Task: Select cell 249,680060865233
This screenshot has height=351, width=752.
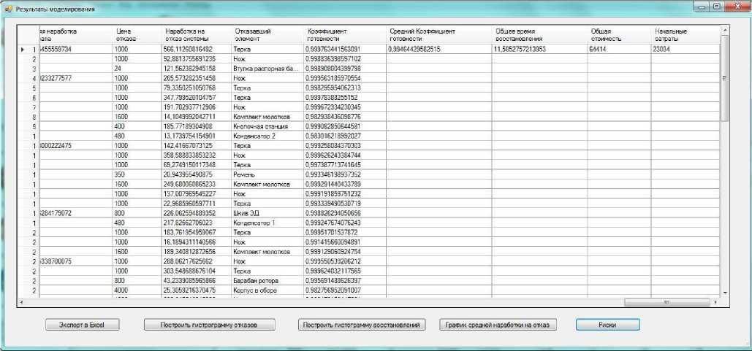Action: [196, 185]
